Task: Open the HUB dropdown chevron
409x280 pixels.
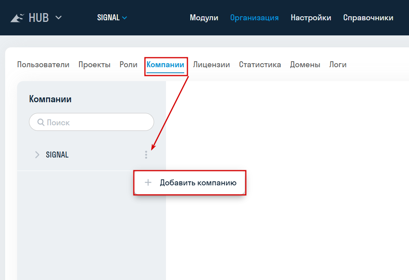Action: 59,17
